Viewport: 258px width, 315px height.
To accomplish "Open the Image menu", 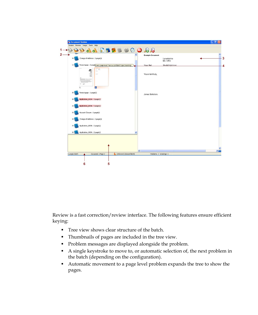I will coord(85,45).
